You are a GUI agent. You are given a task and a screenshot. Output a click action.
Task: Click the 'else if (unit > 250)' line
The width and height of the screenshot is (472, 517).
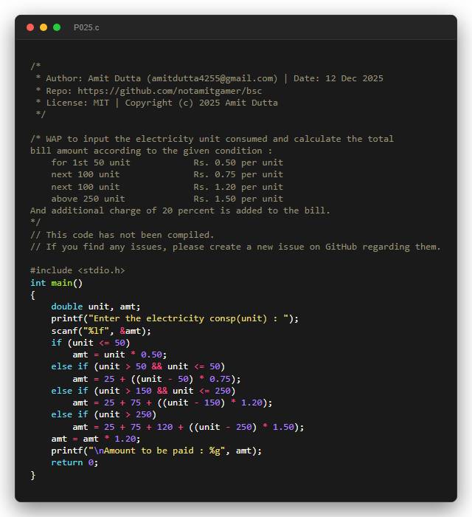104,414
